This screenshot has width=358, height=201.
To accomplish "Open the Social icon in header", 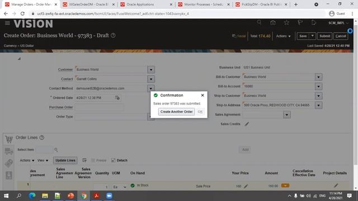I will [239, 36].
